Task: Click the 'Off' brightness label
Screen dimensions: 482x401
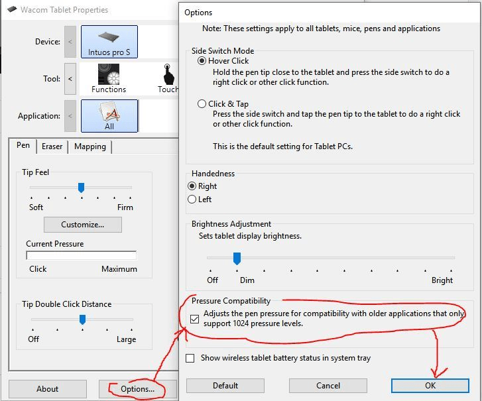Action: [x=212, y=280]
